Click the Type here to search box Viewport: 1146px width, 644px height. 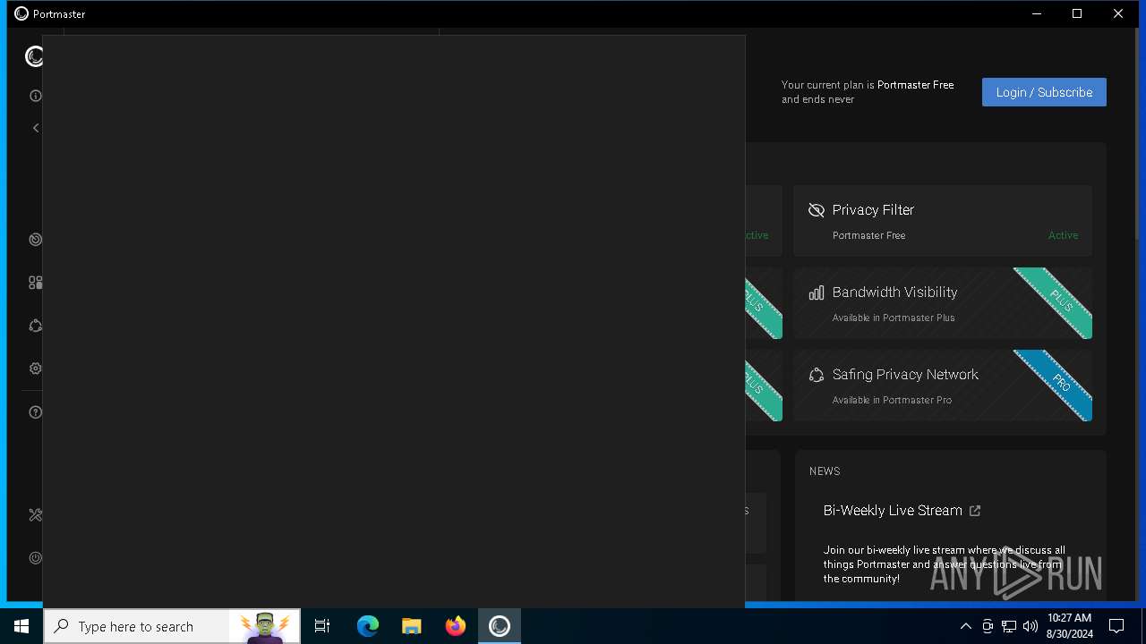click(172, 626)
